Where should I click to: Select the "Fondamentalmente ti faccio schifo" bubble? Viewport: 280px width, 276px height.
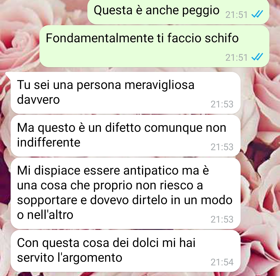click(x=154, y=46)
